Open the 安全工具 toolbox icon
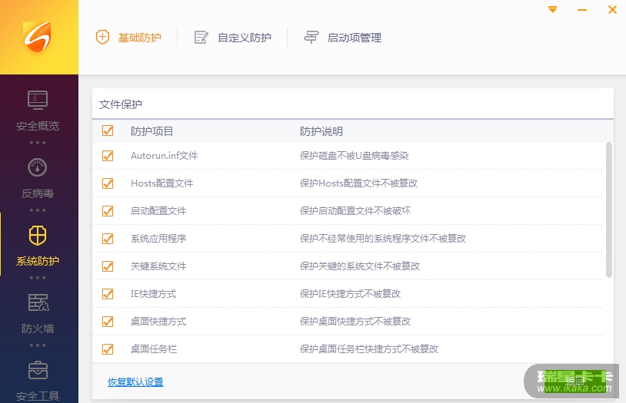Image resolution: width=626 pixels, height=403 pixels. point(38,370)
